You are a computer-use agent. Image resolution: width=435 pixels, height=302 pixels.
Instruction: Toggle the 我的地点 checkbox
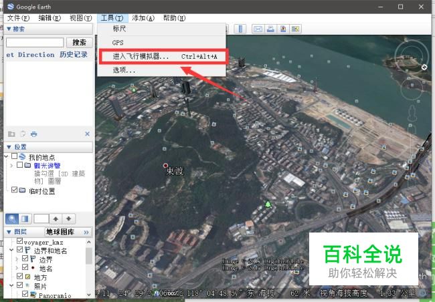(x=15, y=156)
